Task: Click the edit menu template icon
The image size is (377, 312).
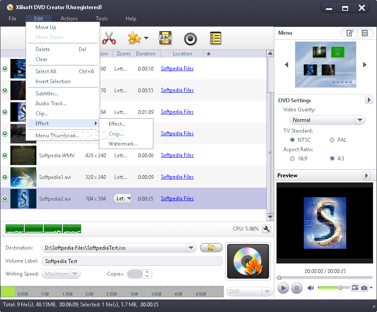Action: click(349, 33)
